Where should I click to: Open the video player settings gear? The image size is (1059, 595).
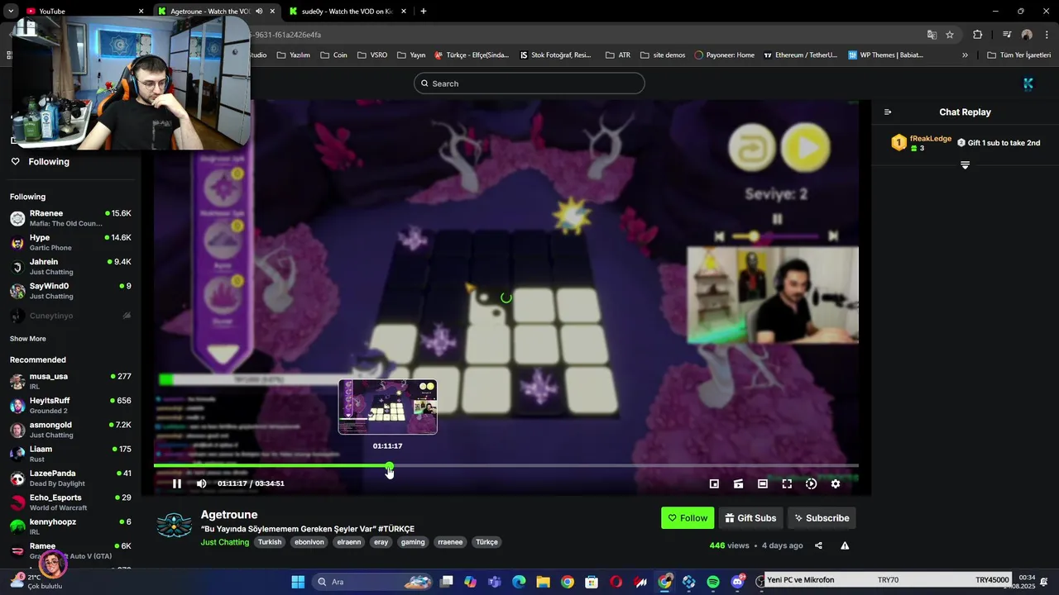tap(836, 483)
